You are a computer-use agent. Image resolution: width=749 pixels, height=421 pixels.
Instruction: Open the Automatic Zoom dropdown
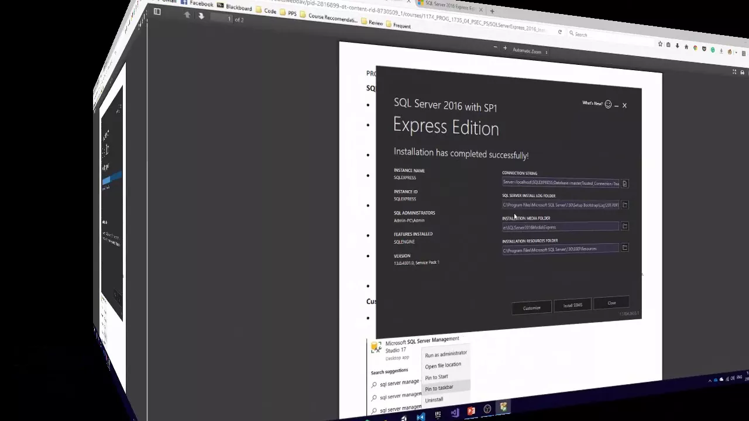click(530, 51)
